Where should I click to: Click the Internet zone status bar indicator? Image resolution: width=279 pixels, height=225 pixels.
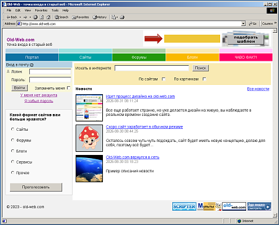coord(246,221)
